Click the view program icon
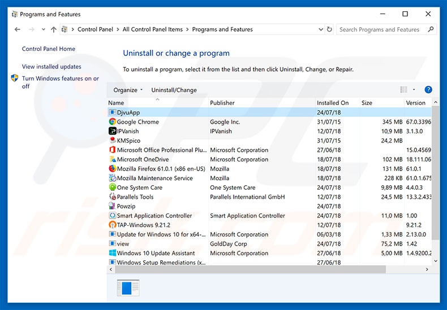This screenshot has width=447, height=310. click(x=113, y=244)
